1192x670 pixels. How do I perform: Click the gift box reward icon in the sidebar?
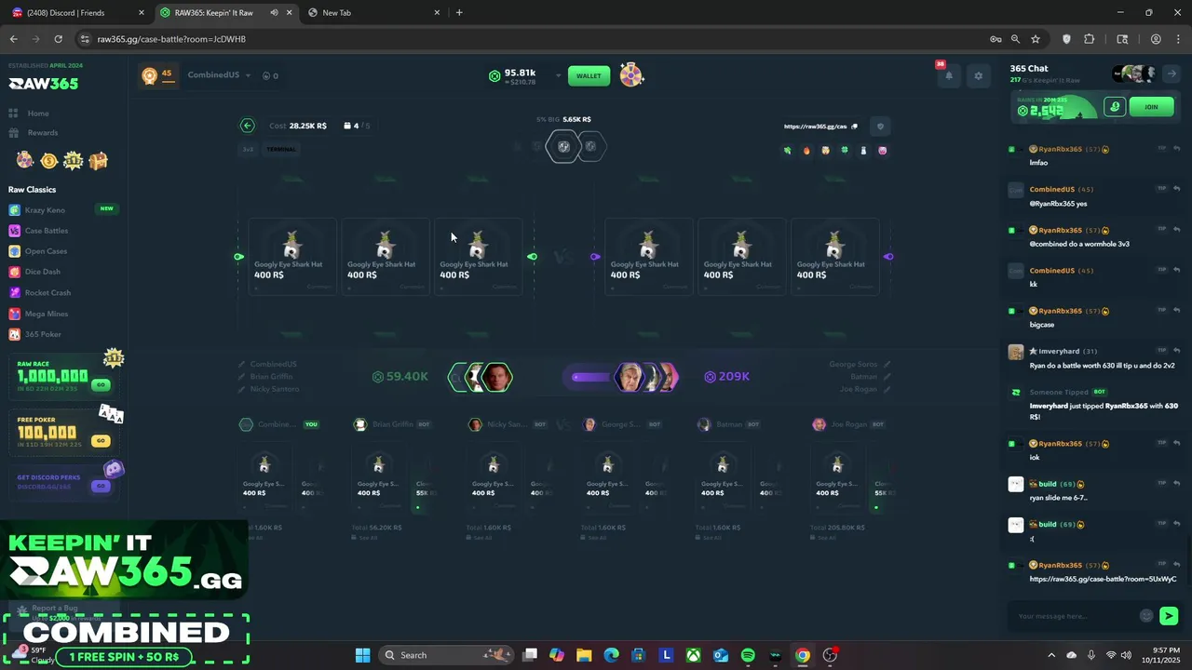(98, 161)
